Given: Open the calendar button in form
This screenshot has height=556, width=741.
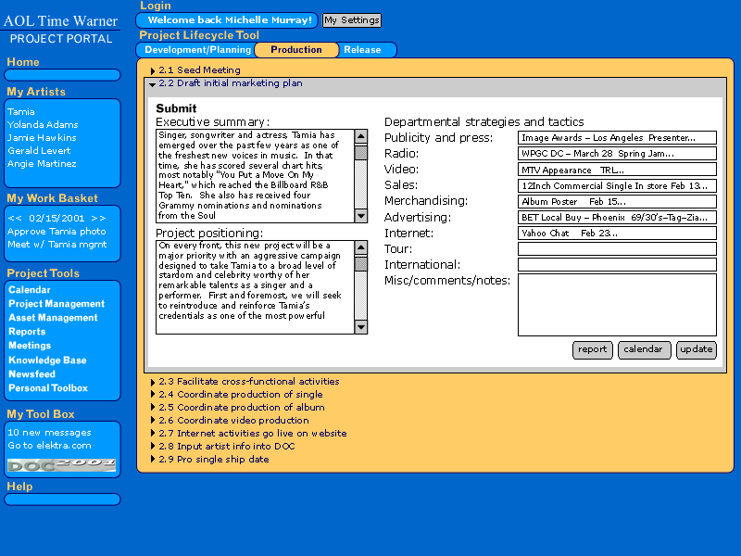Looking at the screenshot, I should 644,349.
